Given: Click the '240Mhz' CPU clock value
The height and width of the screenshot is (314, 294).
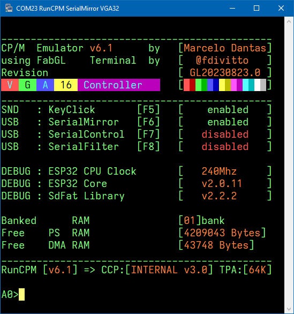Looking at the screenshot, I should point(219,171).
